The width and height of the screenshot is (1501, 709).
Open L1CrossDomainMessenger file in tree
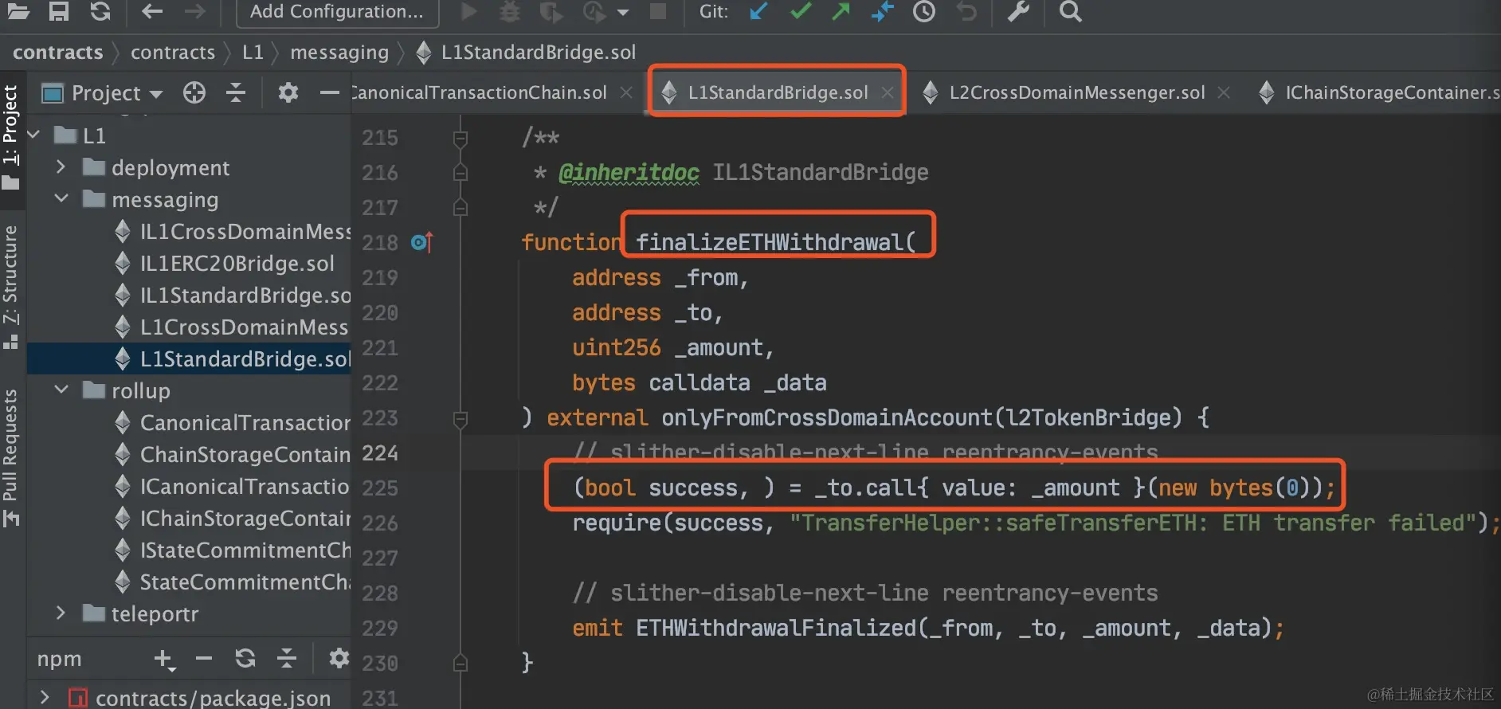(233, 327)
